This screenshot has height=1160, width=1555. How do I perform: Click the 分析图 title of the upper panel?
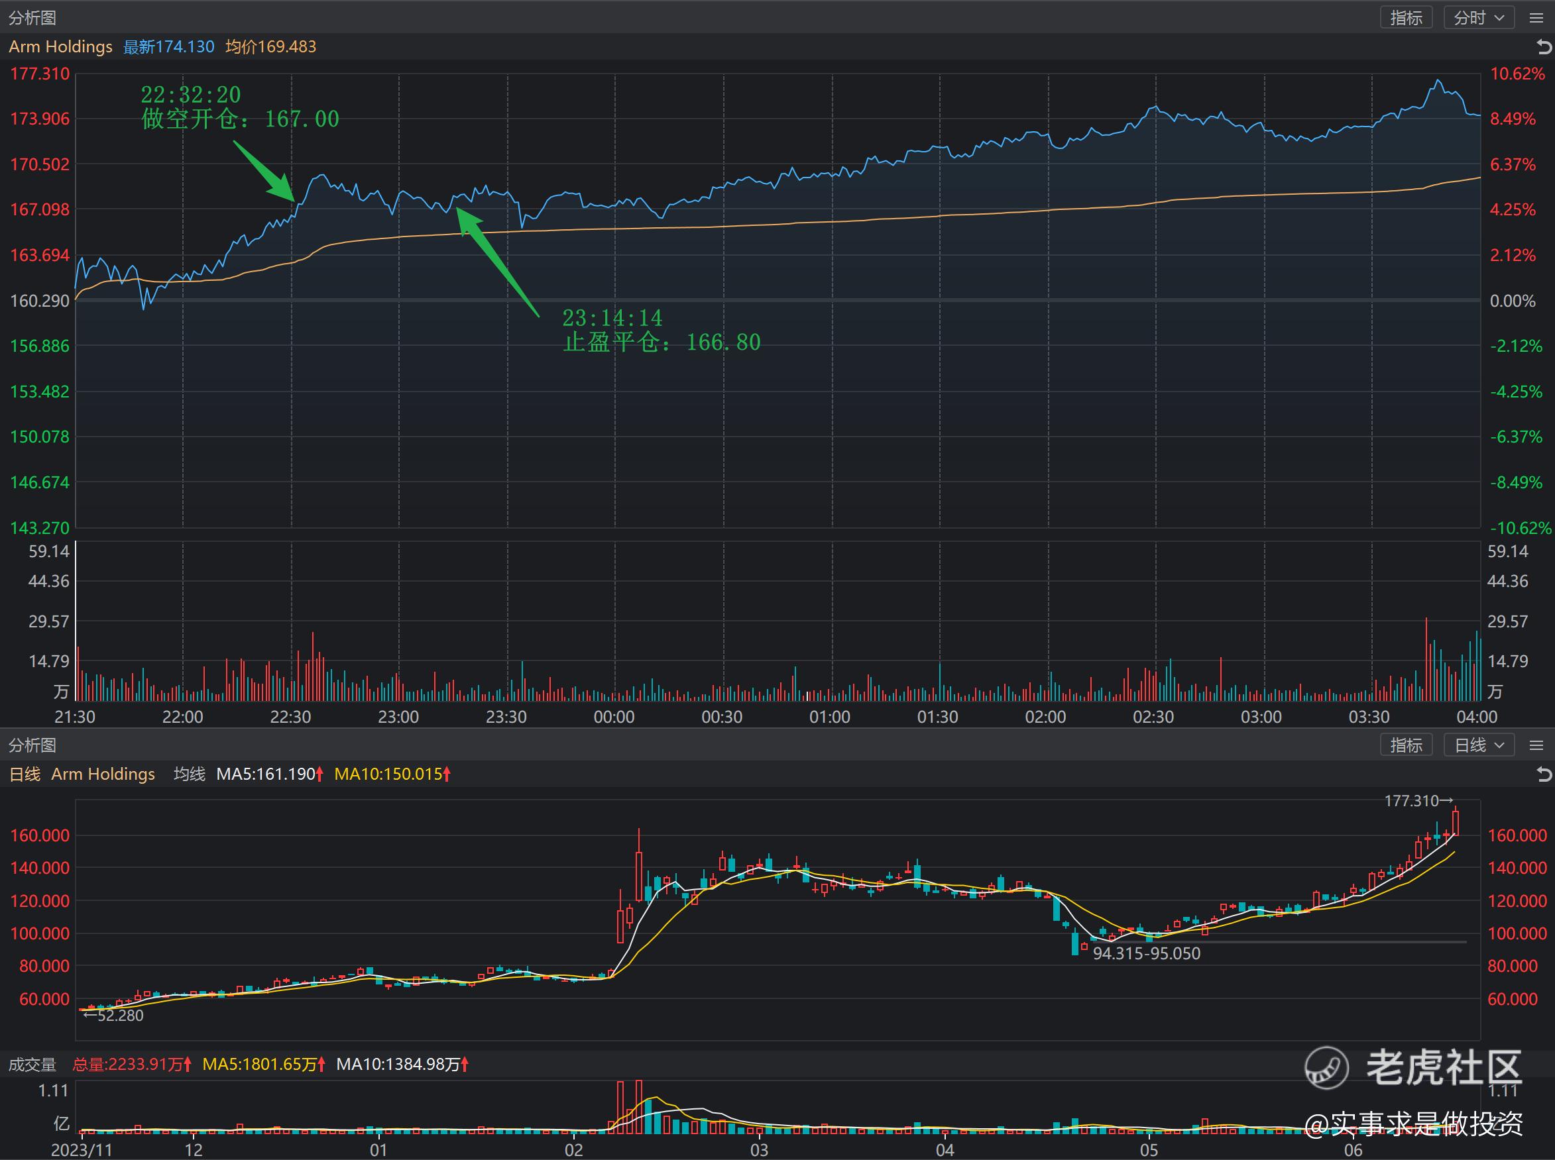[32, 17]
